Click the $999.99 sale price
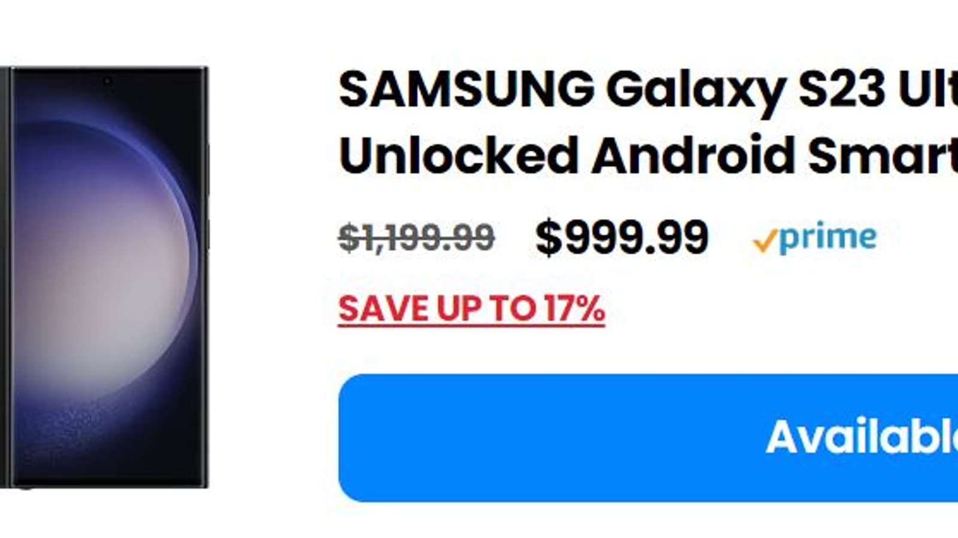 622,237
